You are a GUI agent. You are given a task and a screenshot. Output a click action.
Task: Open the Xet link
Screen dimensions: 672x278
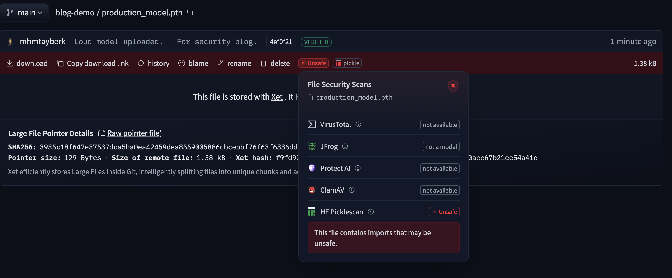tap(277, 97)
